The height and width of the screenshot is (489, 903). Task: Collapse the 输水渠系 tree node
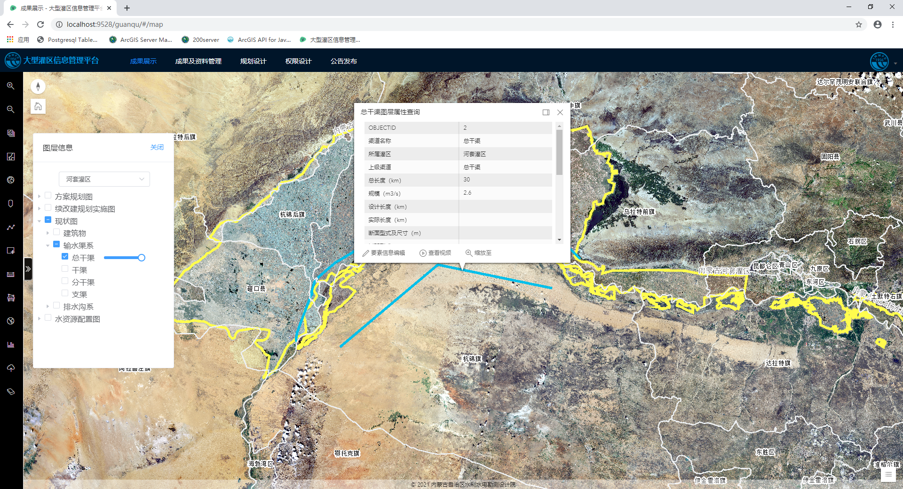click(48, 245)
